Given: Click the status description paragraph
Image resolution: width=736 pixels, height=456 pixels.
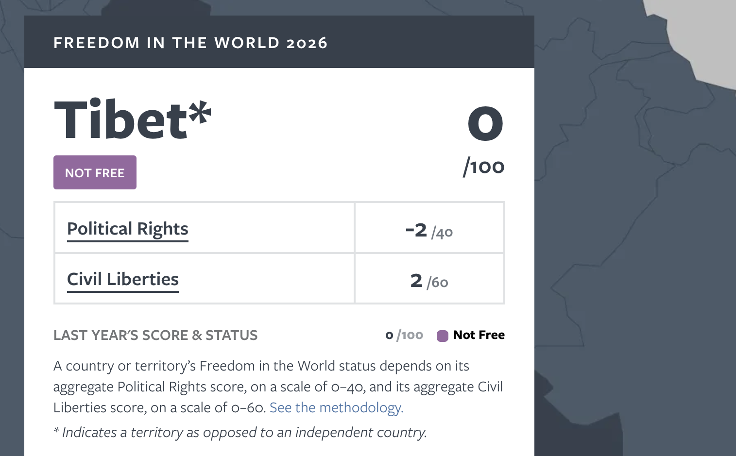Looking at the screenshot, I should [278, 387].
